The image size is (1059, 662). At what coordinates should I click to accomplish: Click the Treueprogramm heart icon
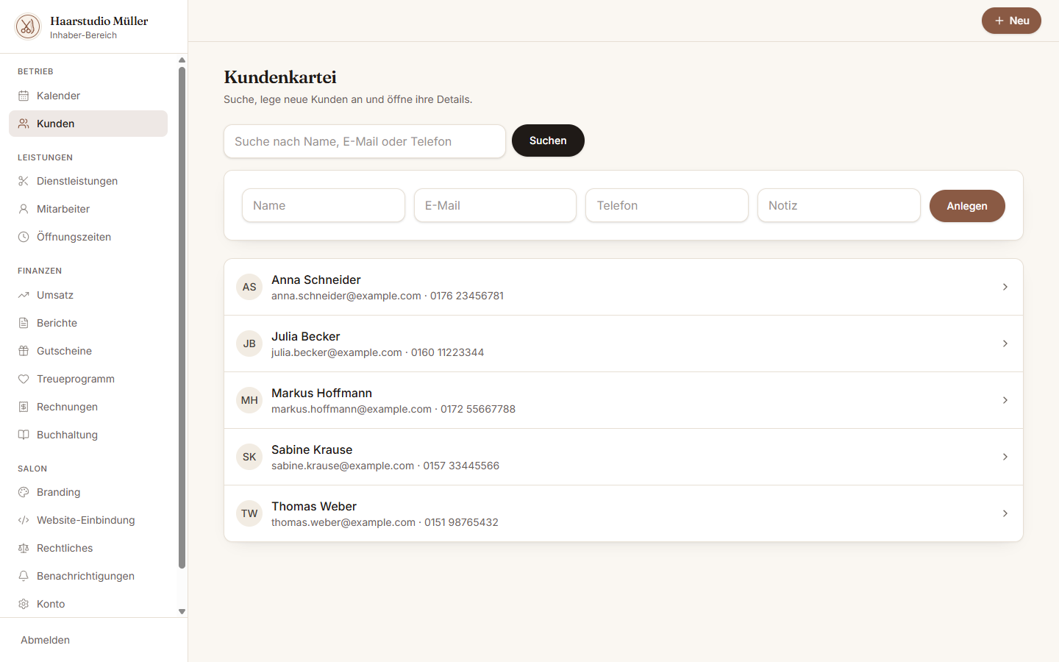[24, 379]
